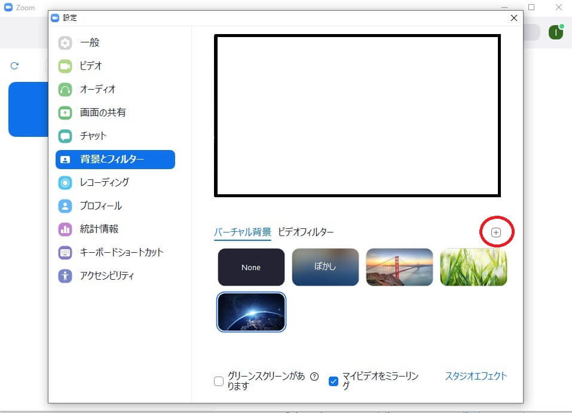Choose the None background thumbnail

coord(251,267)
